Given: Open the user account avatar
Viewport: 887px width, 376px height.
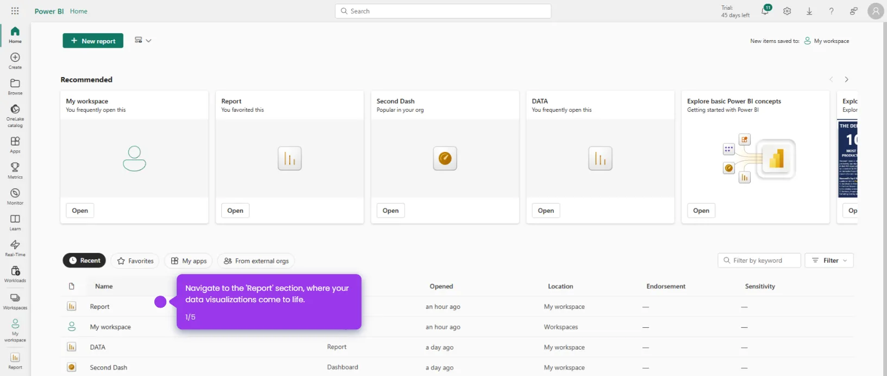Looking at the screenshot, I should click(876, 11).
